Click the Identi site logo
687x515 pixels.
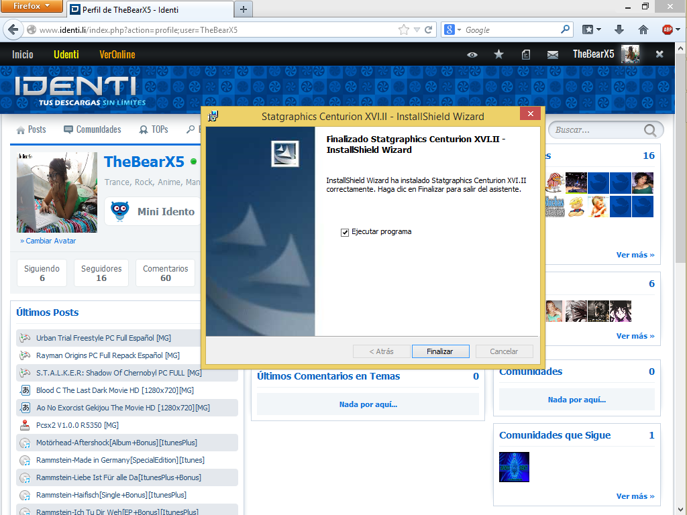tap(80, 91)
